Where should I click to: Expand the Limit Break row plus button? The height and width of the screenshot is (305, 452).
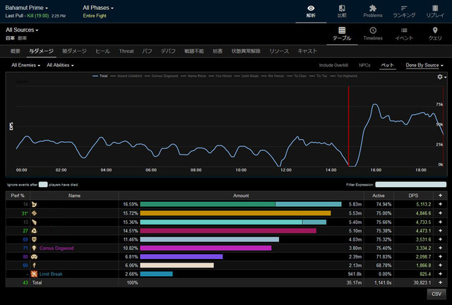(440, 274)
